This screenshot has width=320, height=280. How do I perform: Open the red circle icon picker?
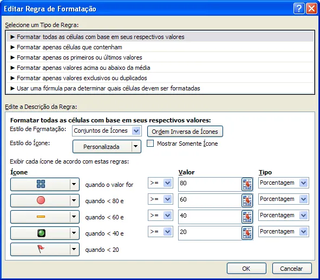[45, 200]
